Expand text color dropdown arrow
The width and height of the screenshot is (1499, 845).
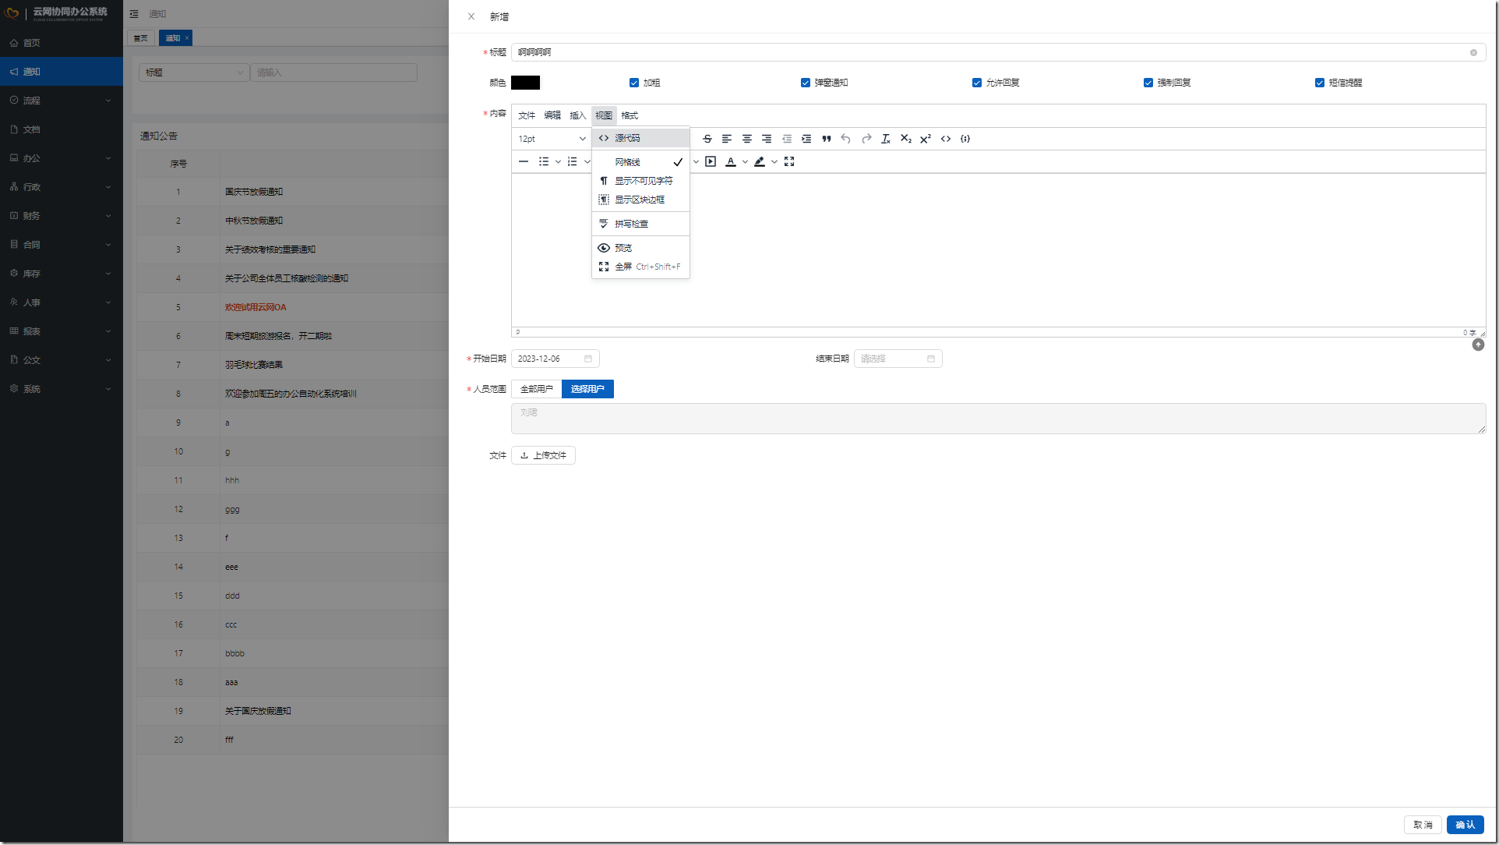click(745, 161)
